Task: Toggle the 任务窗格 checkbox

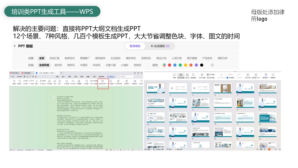Action: [x=227, y=78]
